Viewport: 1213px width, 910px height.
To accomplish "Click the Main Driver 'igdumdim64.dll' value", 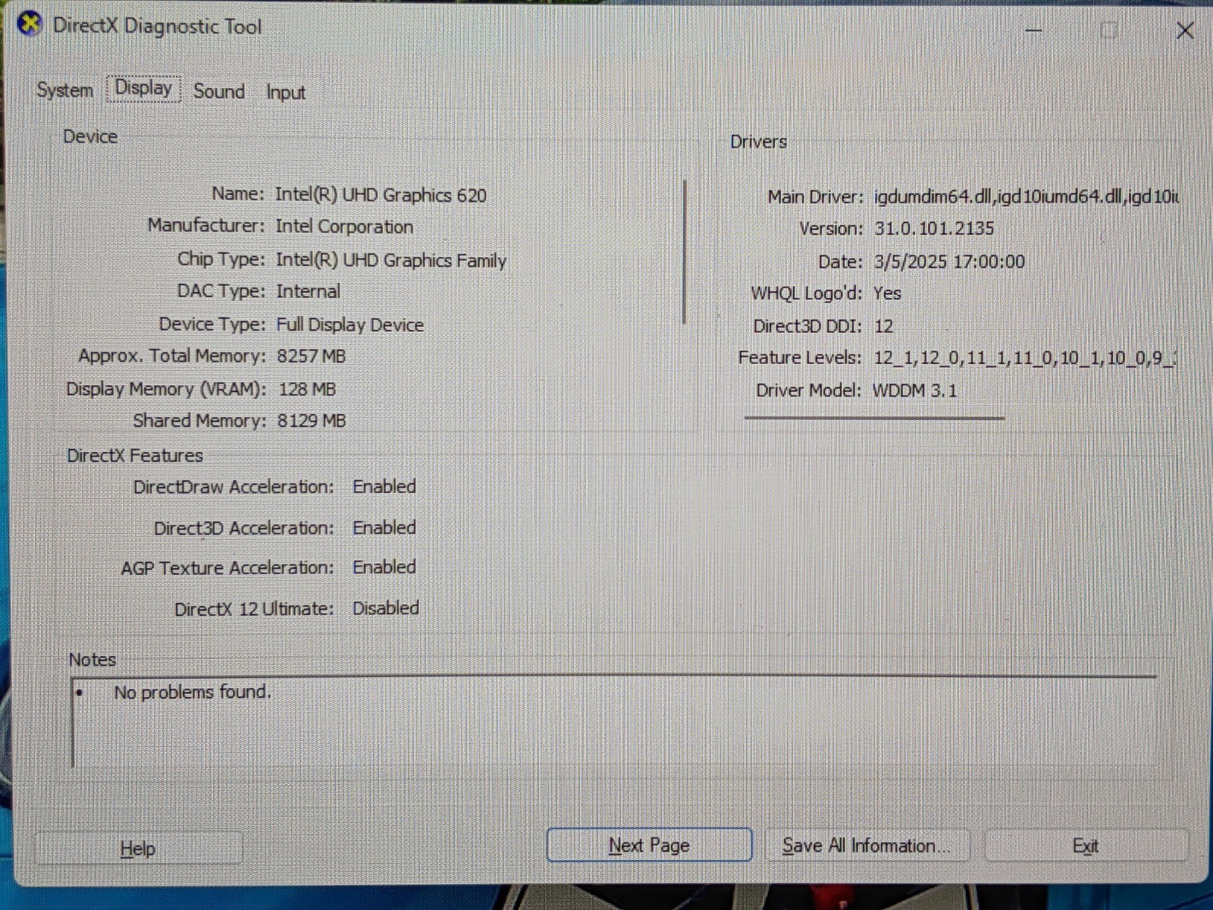I will click(x=1026, y=197).
